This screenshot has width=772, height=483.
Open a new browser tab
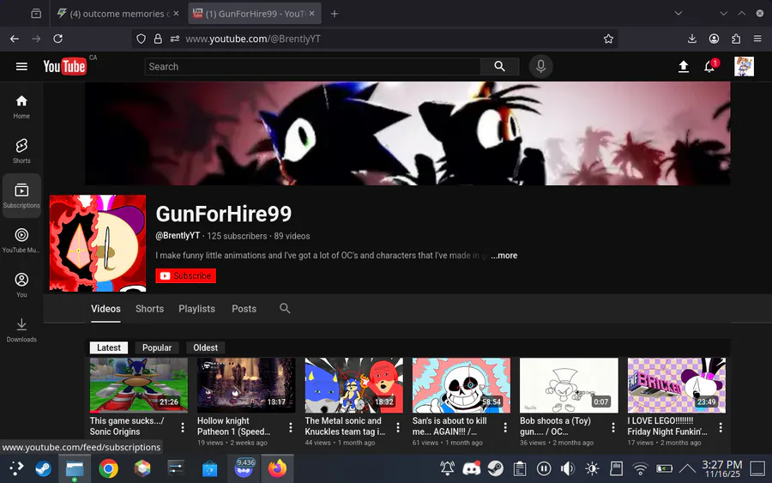335,14
